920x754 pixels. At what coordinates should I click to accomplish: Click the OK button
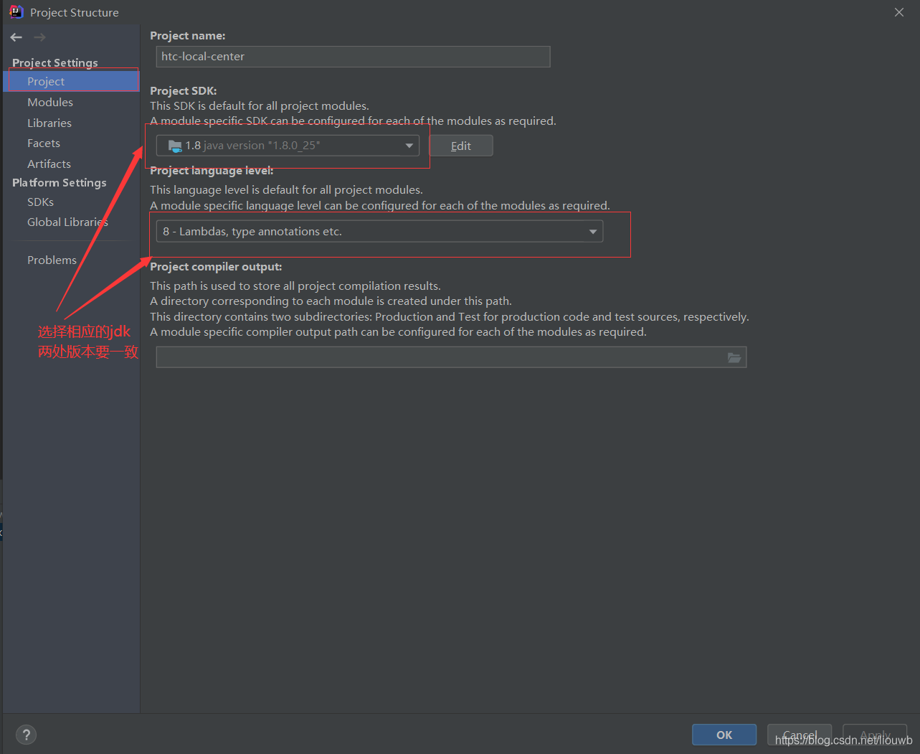(x=724, y=735)
